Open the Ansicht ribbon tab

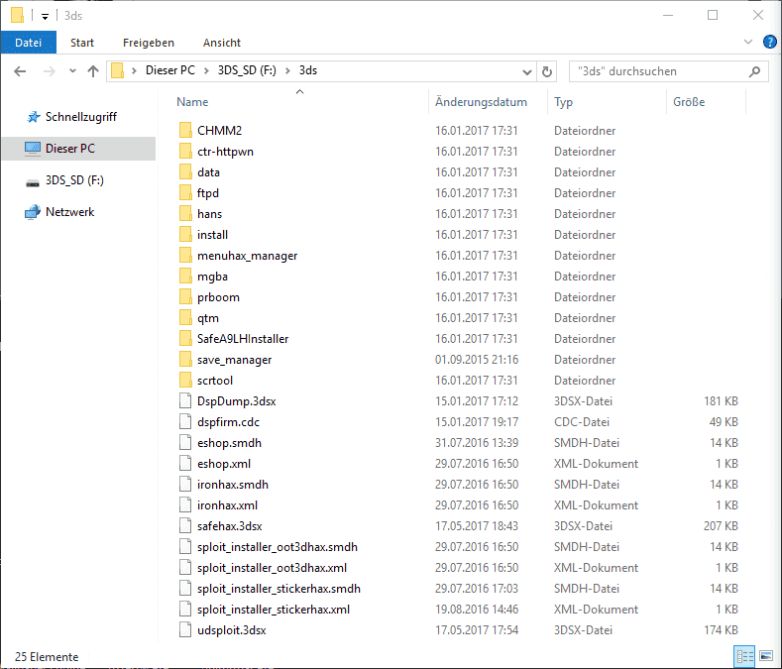point(222,43)
